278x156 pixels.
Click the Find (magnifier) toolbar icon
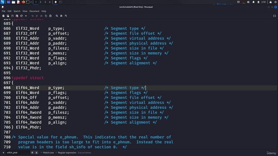click(57, 16)
